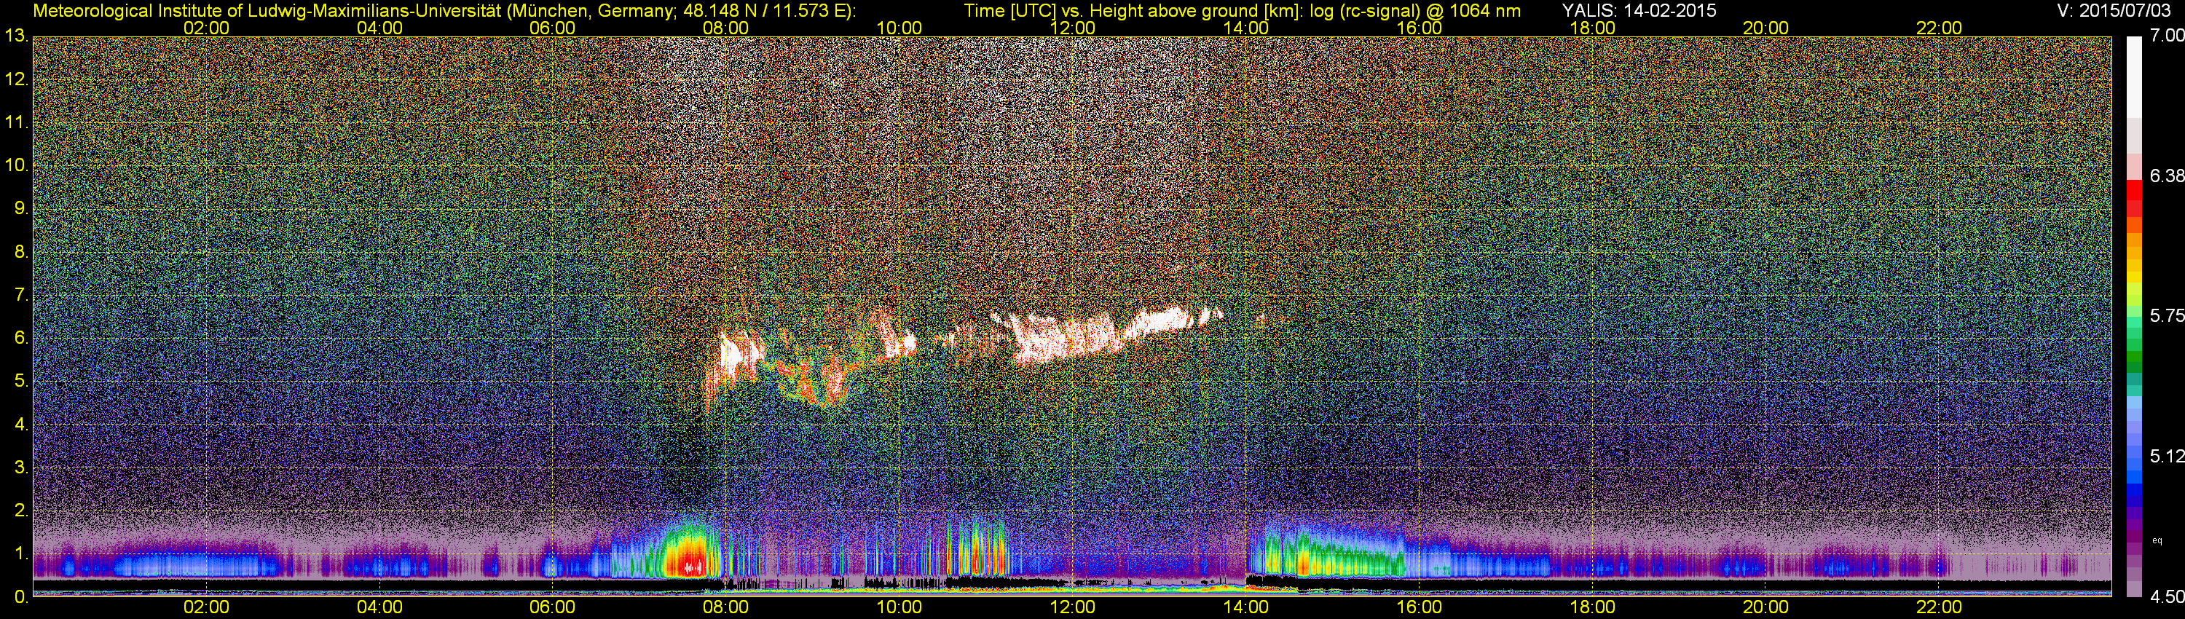Click the 10 km height axis label
Screen dimensions: 2185x619
[x=16, y=165]
